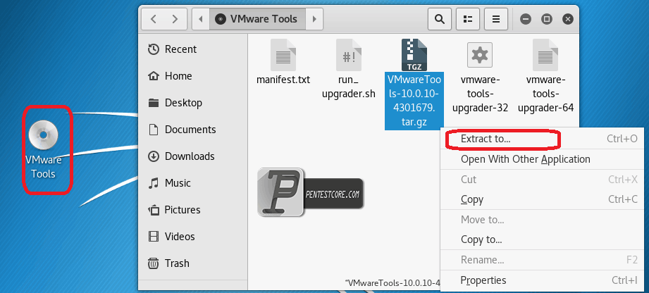
Task: Click the Downloads arrow icon
Action: [x=153, y=156]
